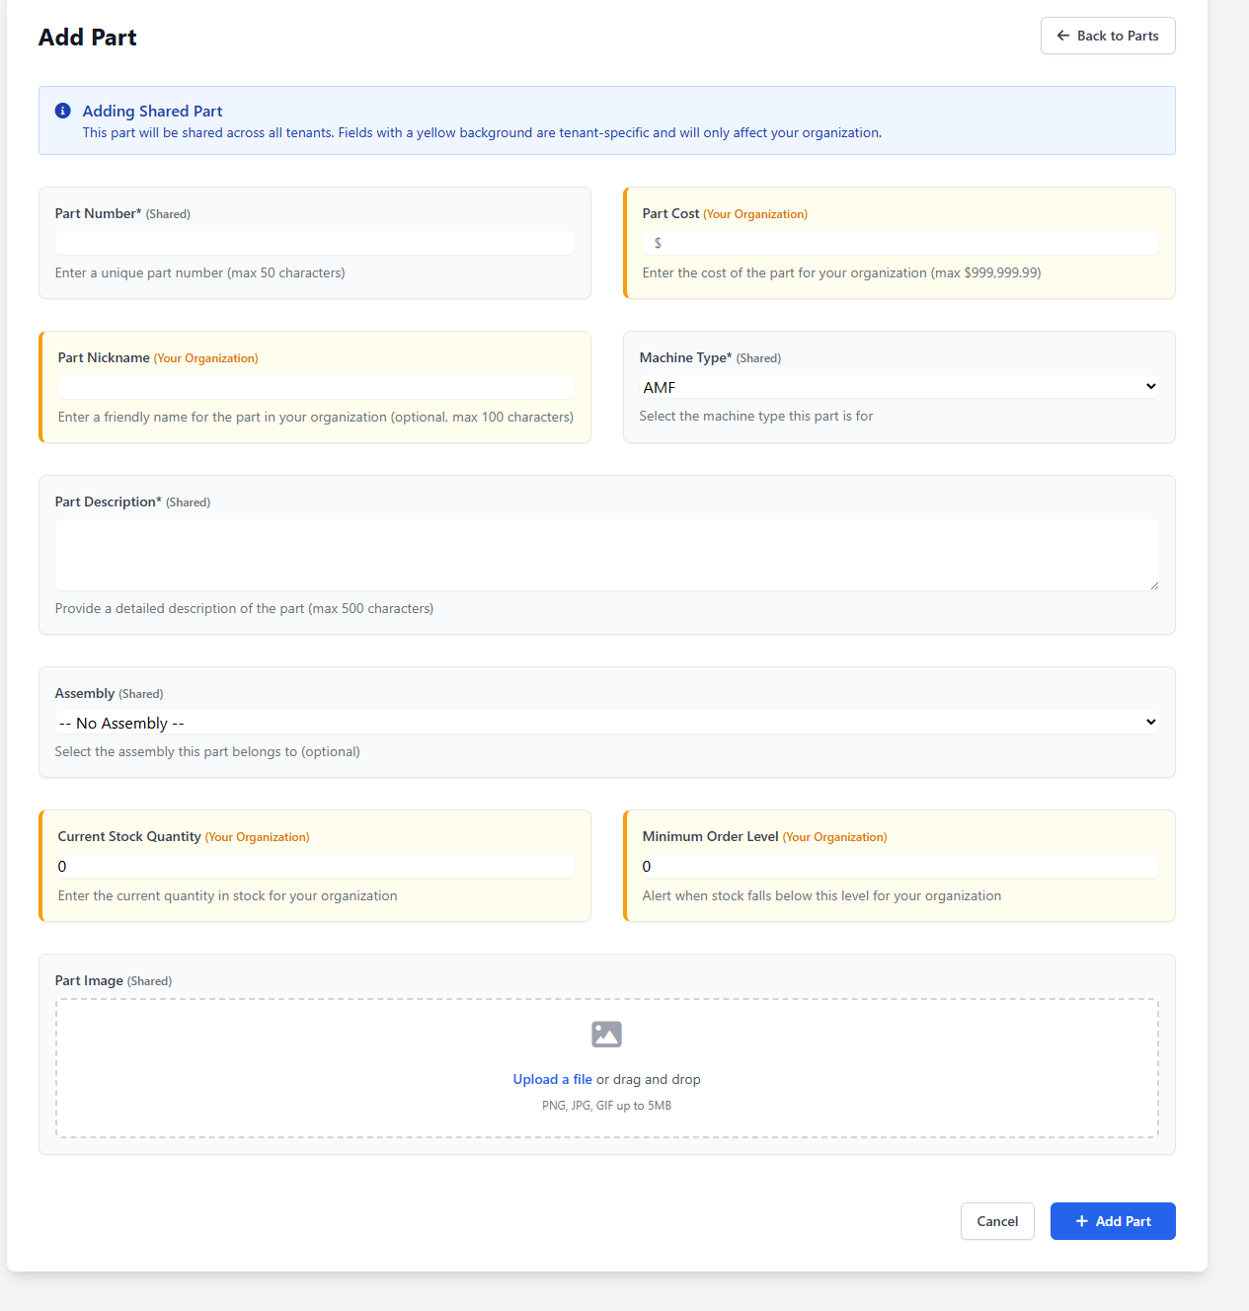The image size is (1249, 1311).
Task: Click the 'Part Nickname (Your Organization)' label
Action: (x=158, y=357)
